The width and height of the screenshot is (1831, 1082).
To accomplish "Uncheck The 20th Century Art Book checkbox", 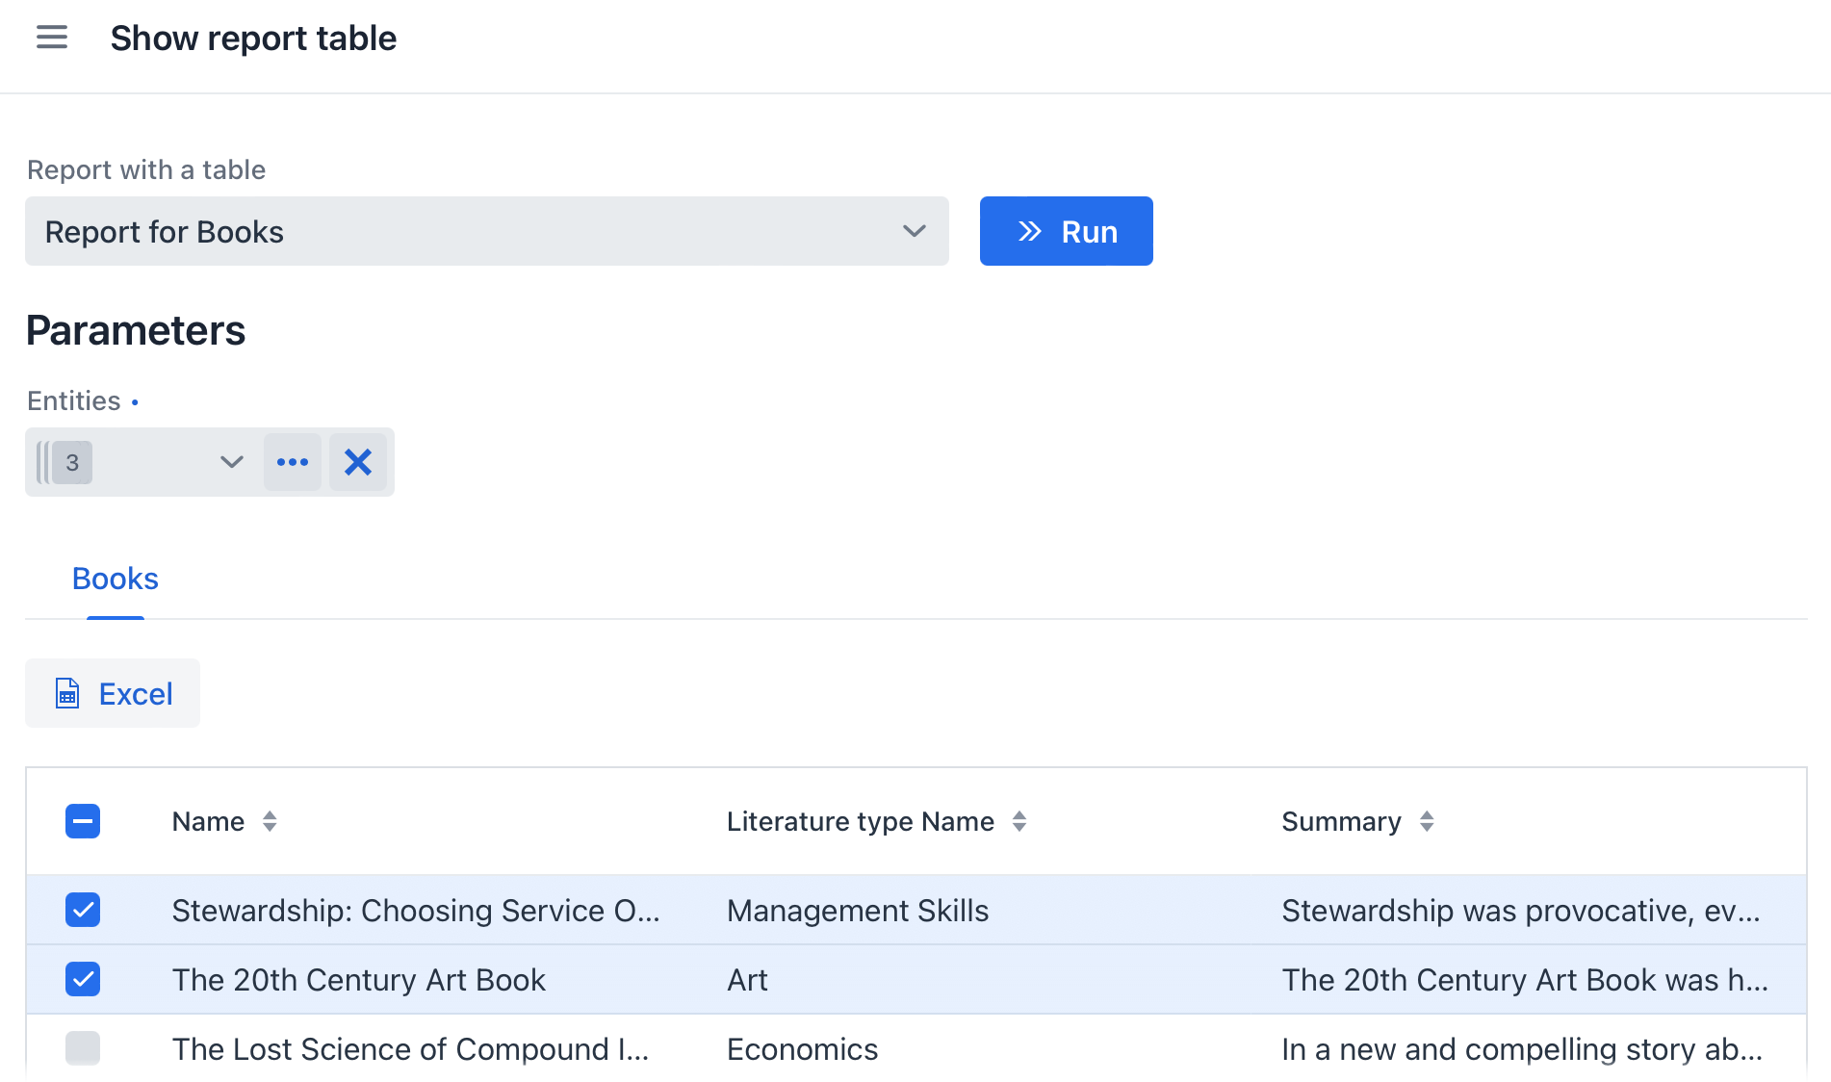I will tap(83, 979).
